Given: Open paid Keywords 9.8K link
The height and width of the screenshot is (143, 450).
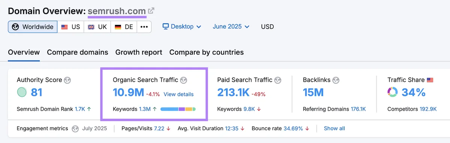Looking at the screenshot, I should click(x=249, y=109).
